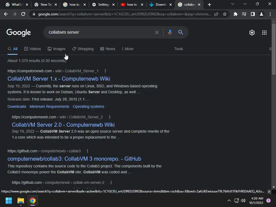Focus the collabvm server search field

point(100,32)
